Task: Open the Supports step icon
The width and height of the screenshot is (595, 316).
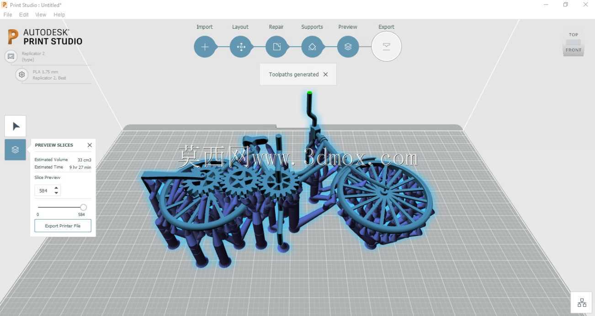Action: [x=313, y=47]
